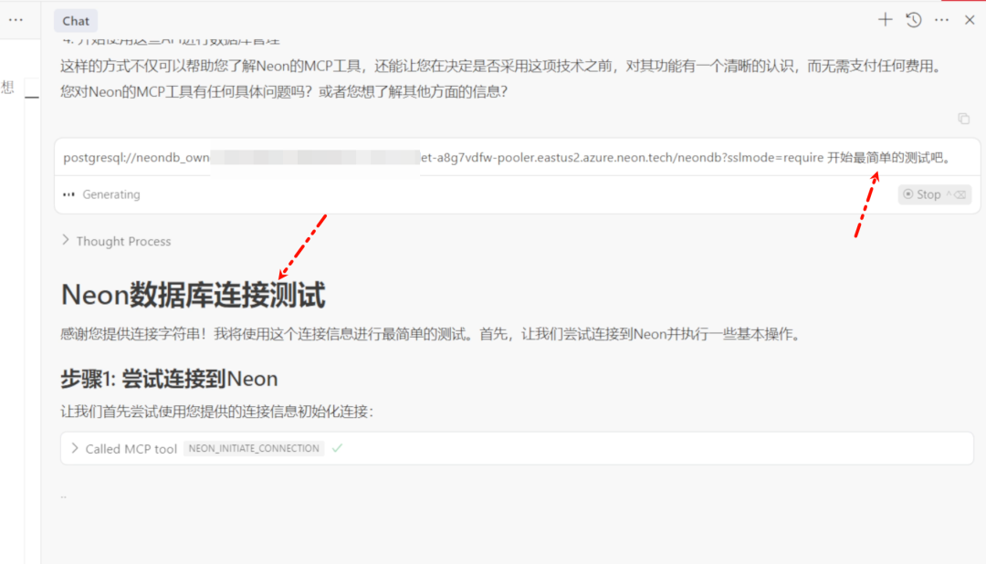
Task: Click the heading Neon数据库连接测试
Action: click(193, 295)
